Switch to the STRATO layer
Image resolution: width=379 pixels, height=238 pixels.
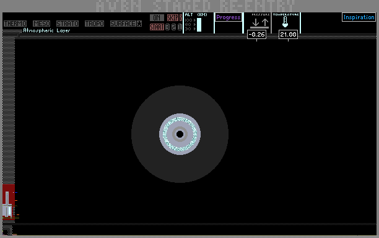[68, 24]
